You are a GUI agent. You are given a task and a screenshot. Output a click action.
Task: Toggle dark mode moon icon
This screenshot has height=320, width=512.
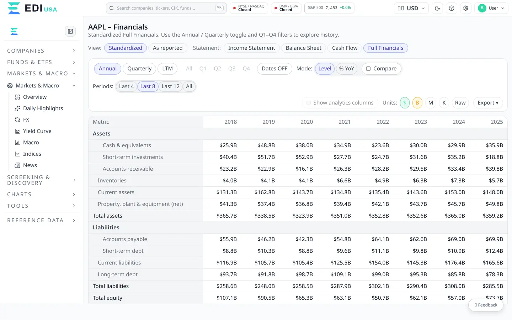(437, 8)
